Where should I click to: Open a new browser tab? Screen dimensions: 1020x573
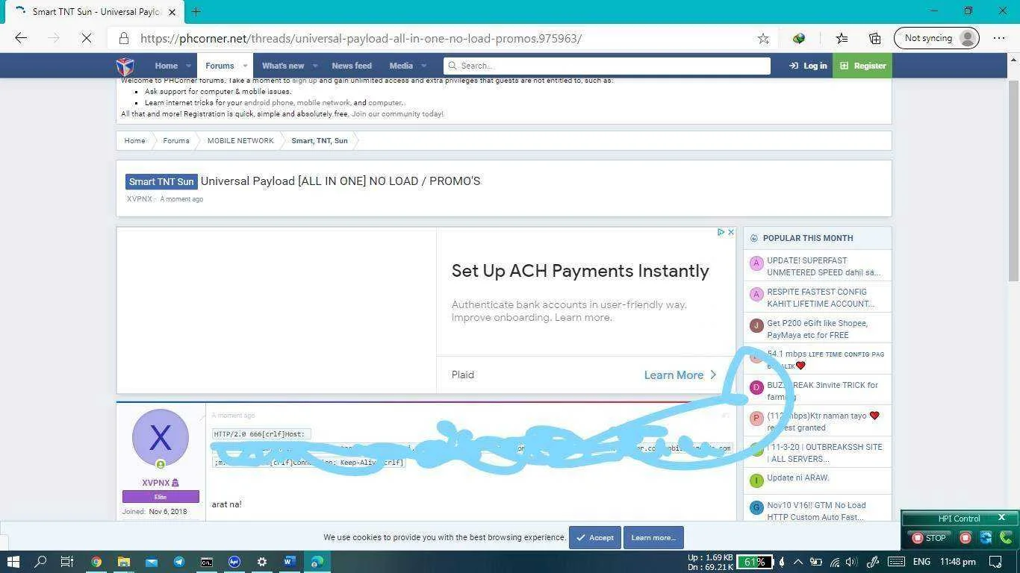coord(196,11)
